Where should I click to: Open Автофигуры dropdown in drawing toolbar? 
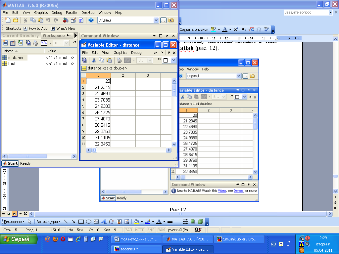point(49,222)
